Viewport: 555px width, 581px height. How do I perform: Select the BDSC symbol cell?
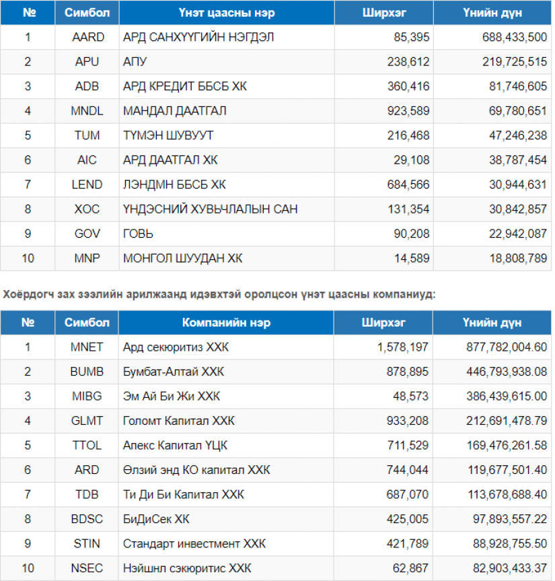click(87, 519)
